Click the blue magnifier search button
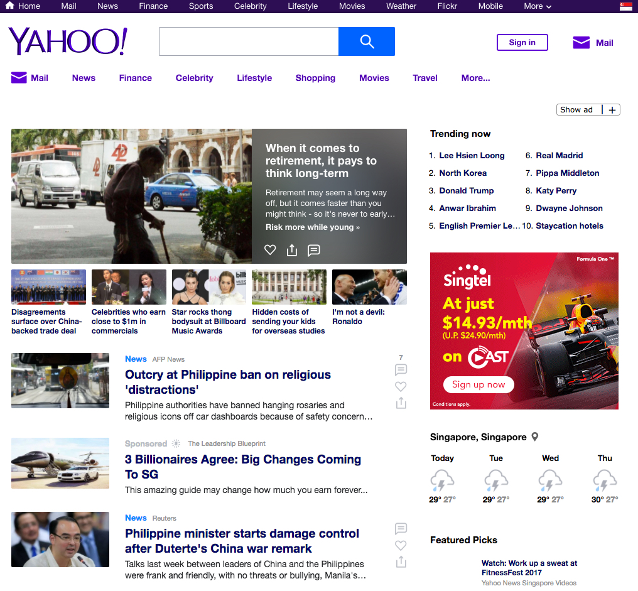This screenshot has width=638, height=591. click(367, 41)
